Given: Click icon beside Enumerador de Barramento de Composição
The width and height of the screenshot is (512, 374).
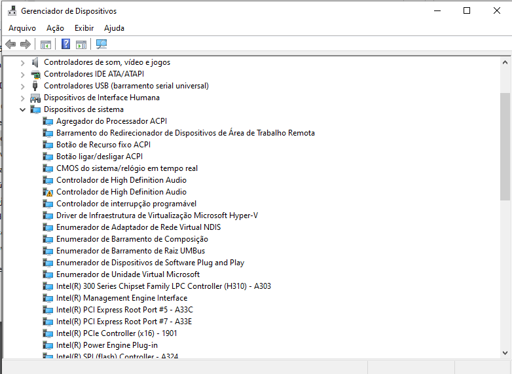Looking at the screenshot, I should coord(48,239).
